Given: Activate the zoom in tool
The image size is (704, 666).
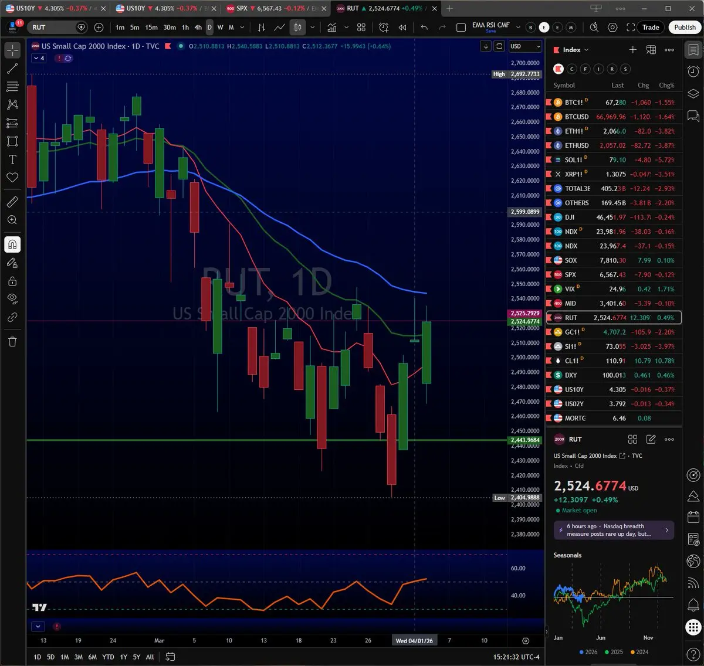Looking at the screenshot, I should tap(12, 220).
